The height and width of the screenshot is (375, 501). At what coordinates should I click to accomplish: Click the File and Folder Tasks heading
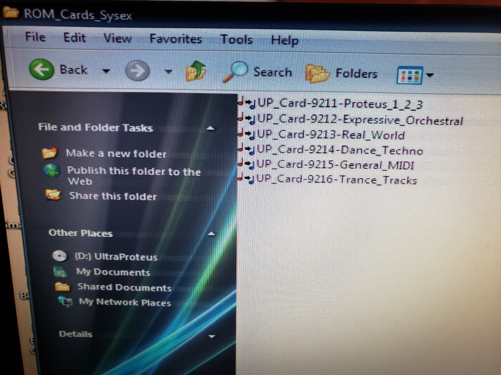(96, 127)
